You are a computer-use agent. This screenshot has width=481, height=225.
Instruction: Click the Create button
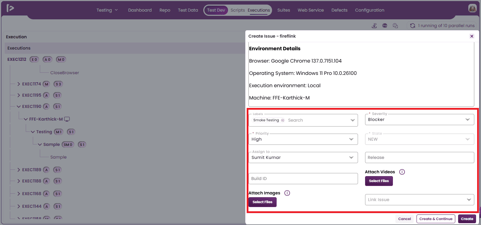pos(467,219)
